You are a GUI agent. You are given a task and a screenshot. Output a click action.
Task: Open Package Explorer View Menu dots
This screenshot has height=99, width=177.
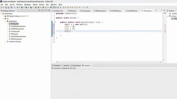(x=44, y=10)
